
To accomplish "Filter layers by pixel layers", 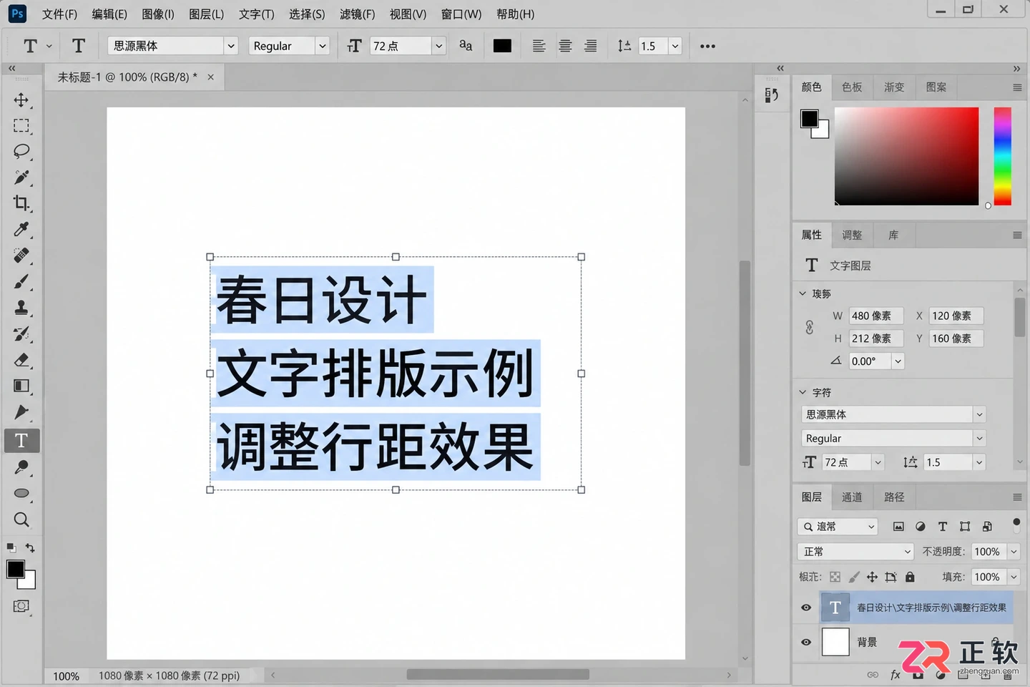I will tap(898, 527).
